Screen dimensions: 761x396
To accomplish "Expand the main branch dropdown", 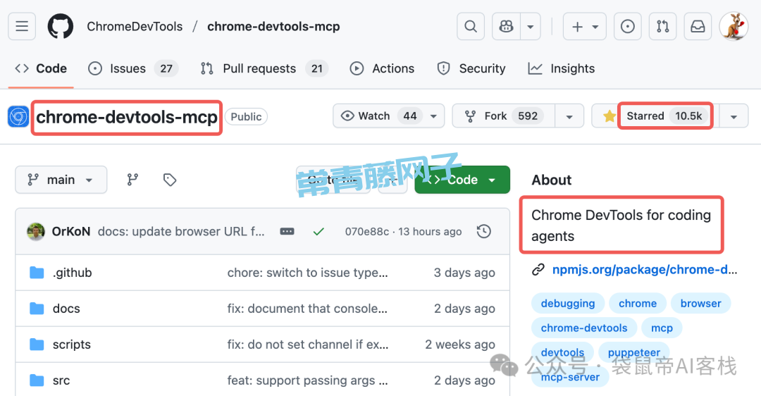I will (x=61, y=180).
